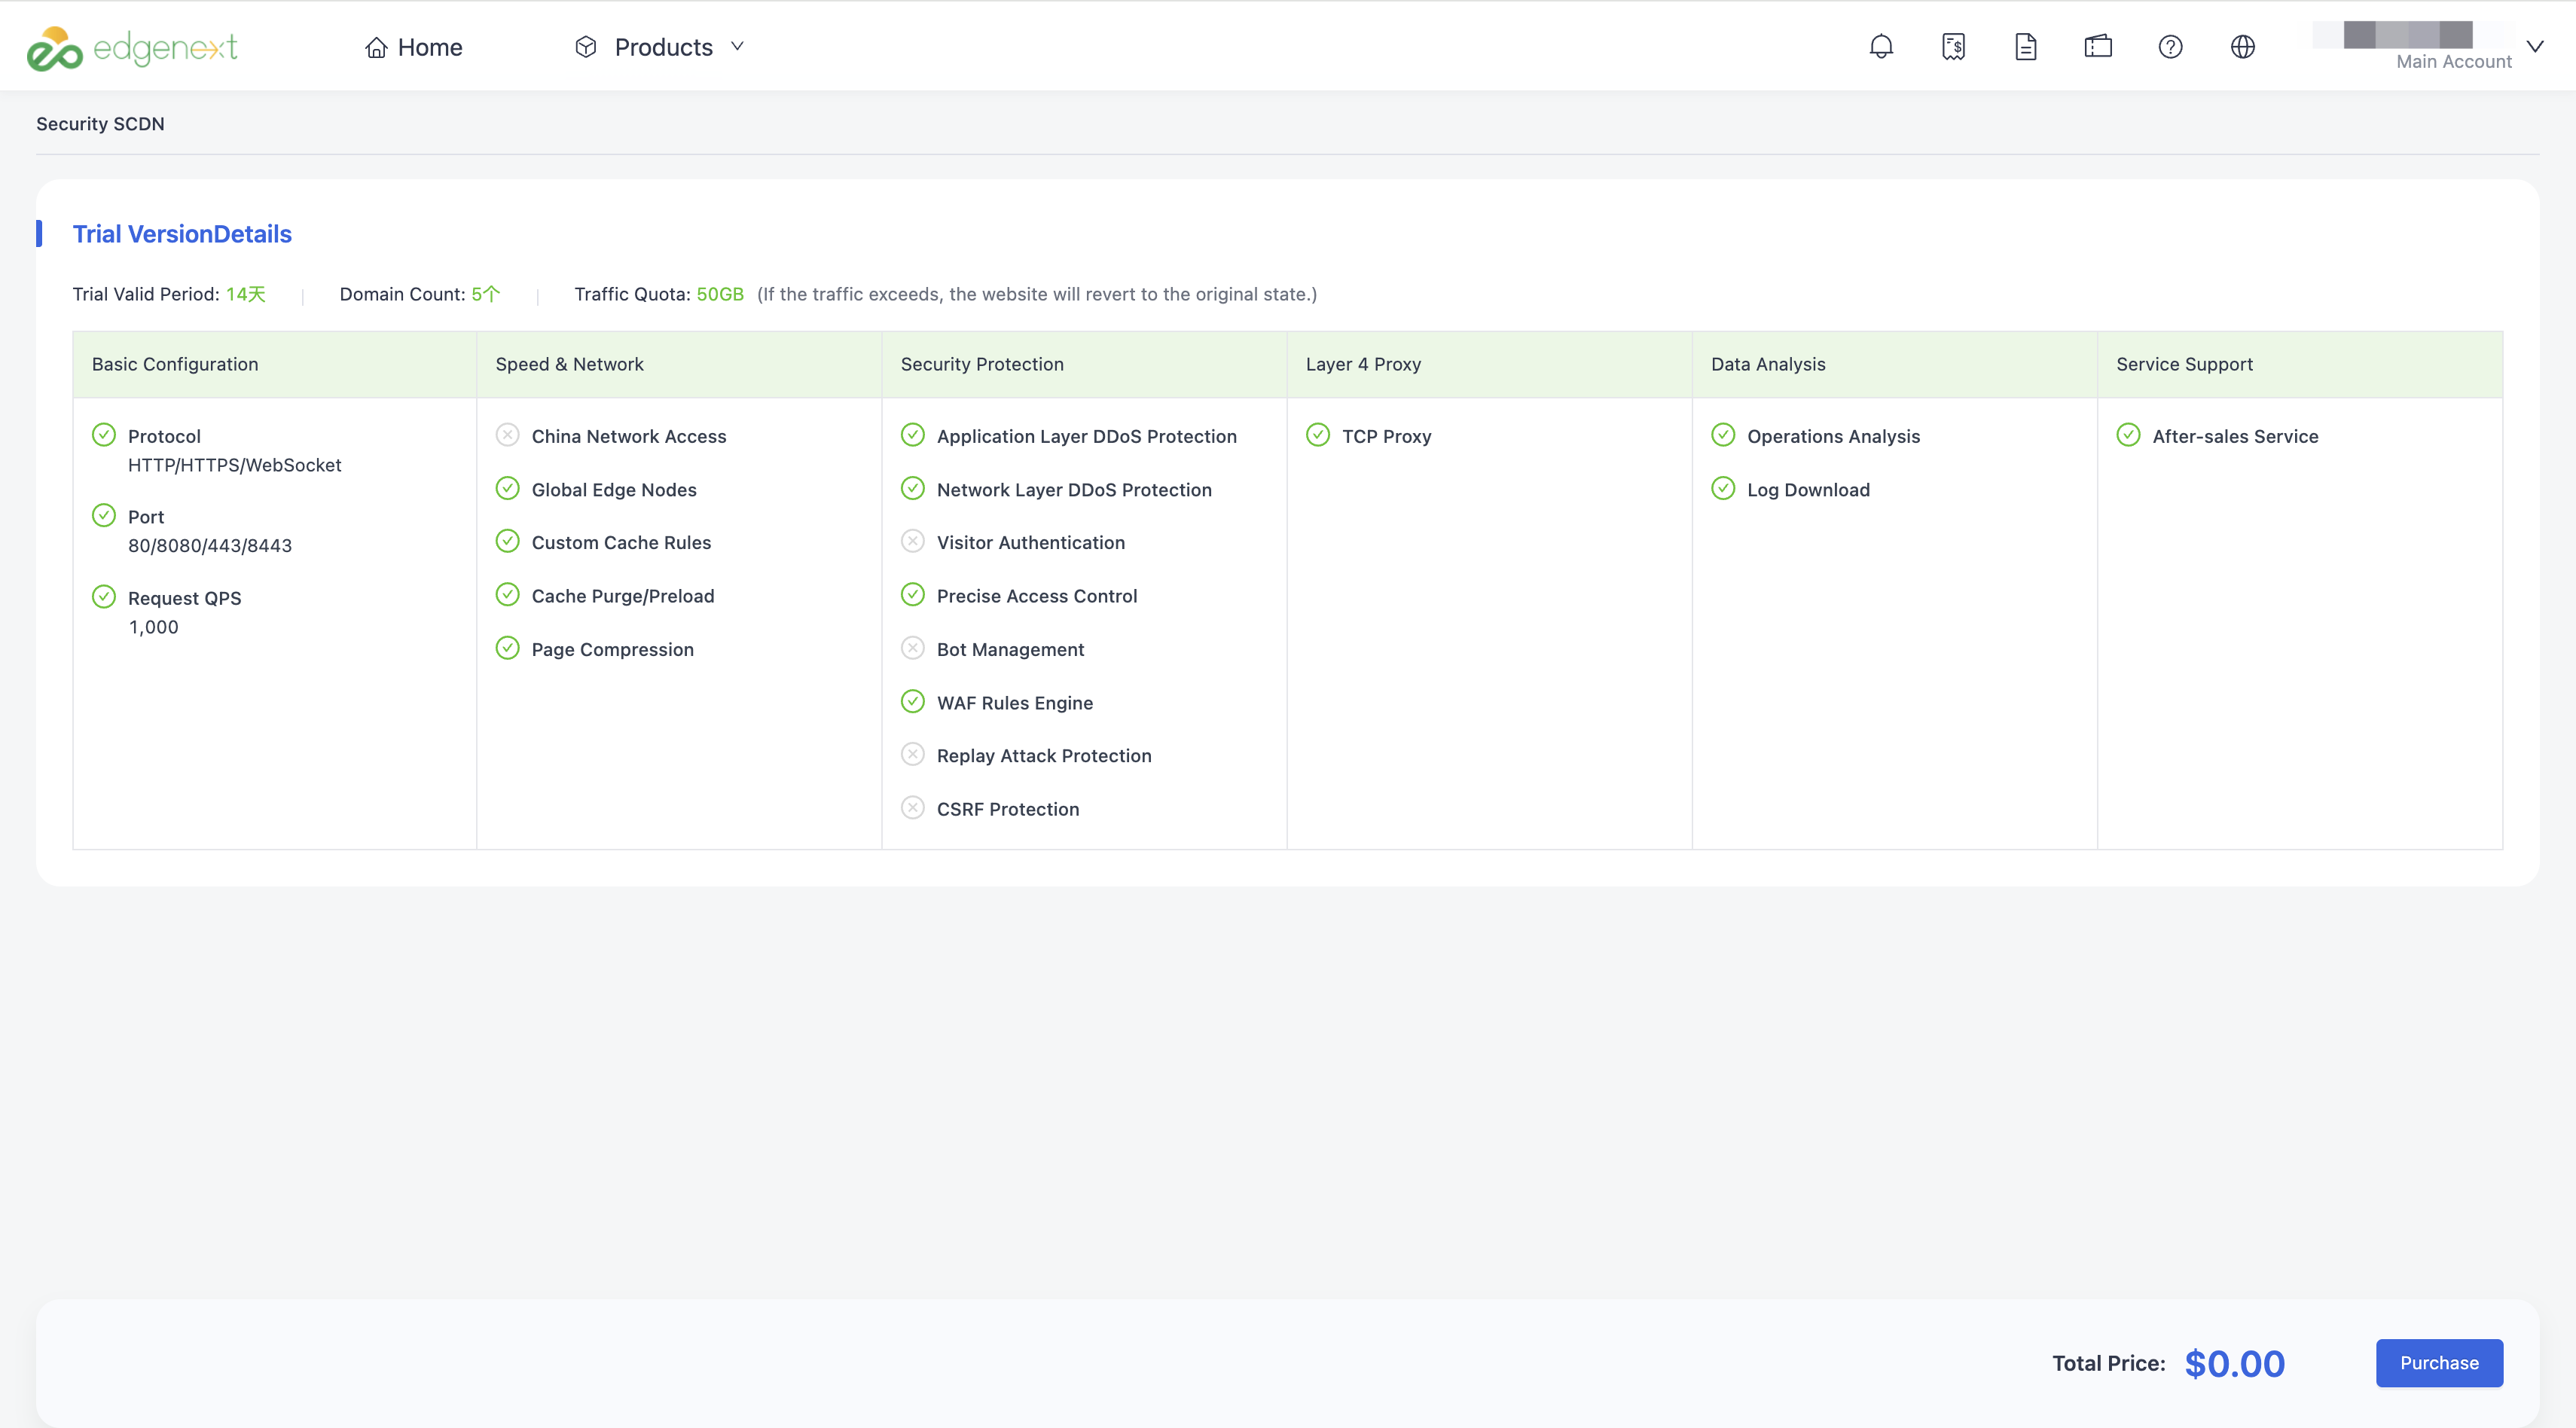
Task: Click the check icon next to Cache Purge/Preload
Action: 508,594
